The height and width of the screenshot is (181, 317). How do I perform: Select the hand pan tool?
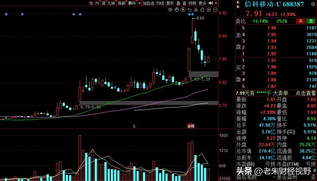click(177, 10)
